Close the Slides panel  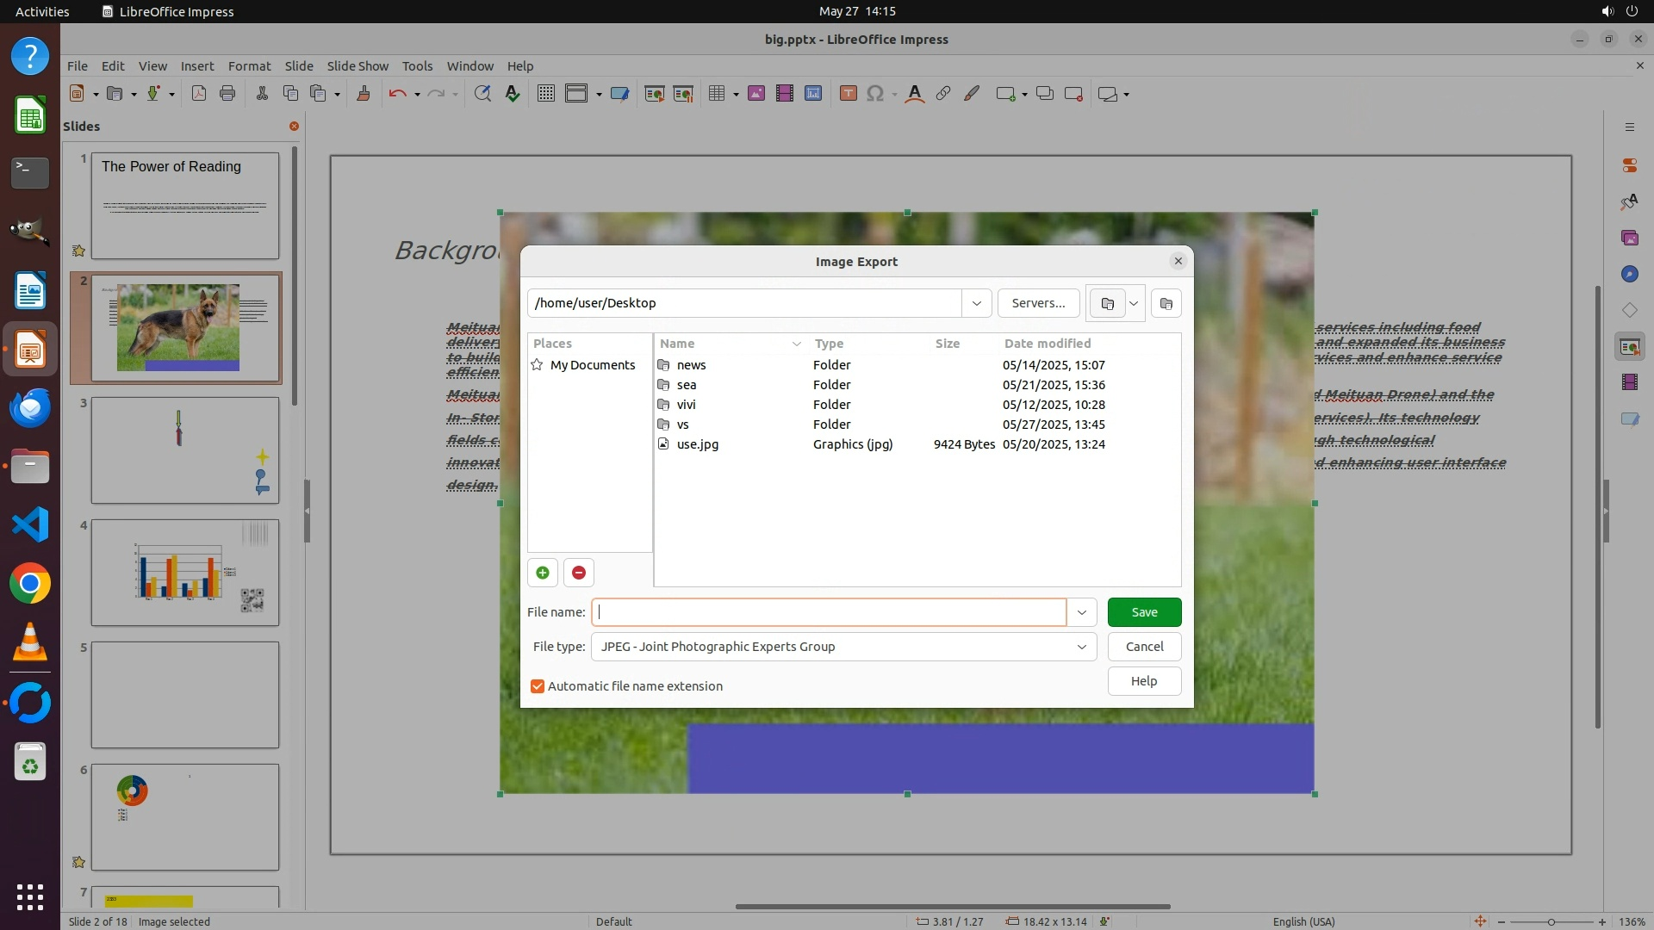click(x=294, y=127)
